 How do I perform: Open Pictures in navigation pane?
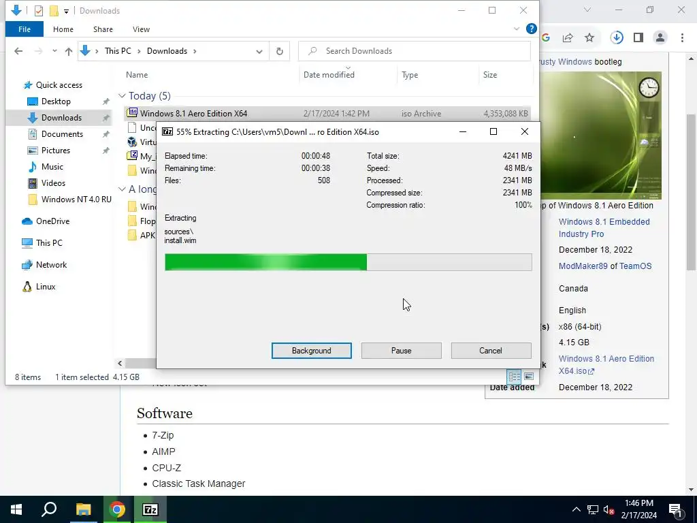coord(56,150)
